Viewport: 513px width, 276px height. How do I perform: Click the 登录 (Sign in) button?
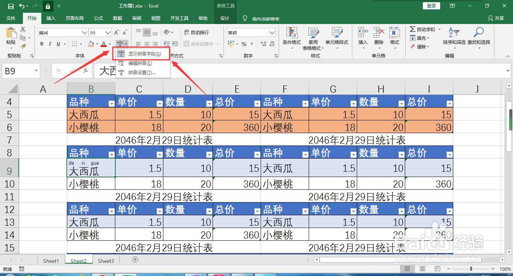(x=431, y=6)
